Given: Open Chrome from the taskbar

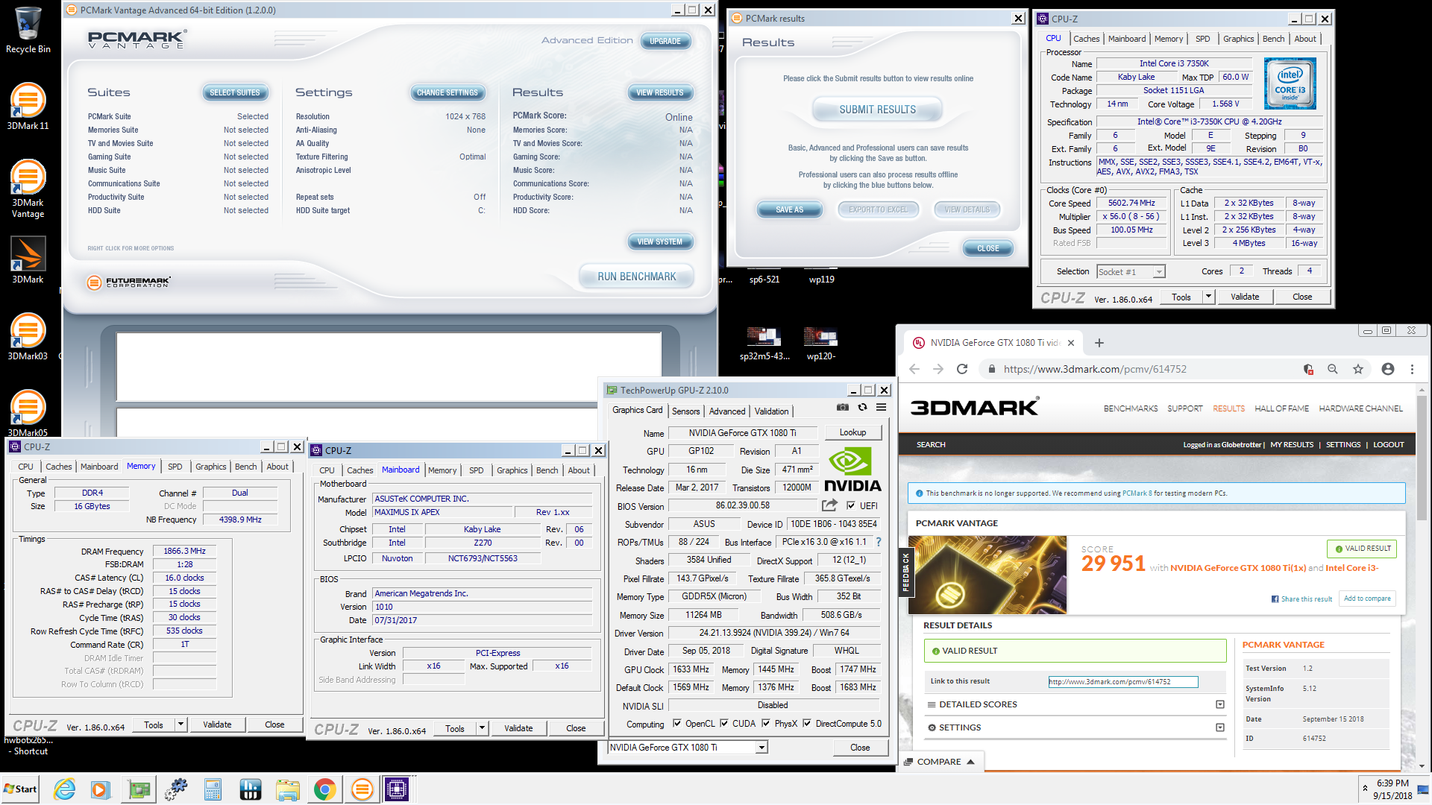Looking at the screenshot, I should click(x=324, y=789).
